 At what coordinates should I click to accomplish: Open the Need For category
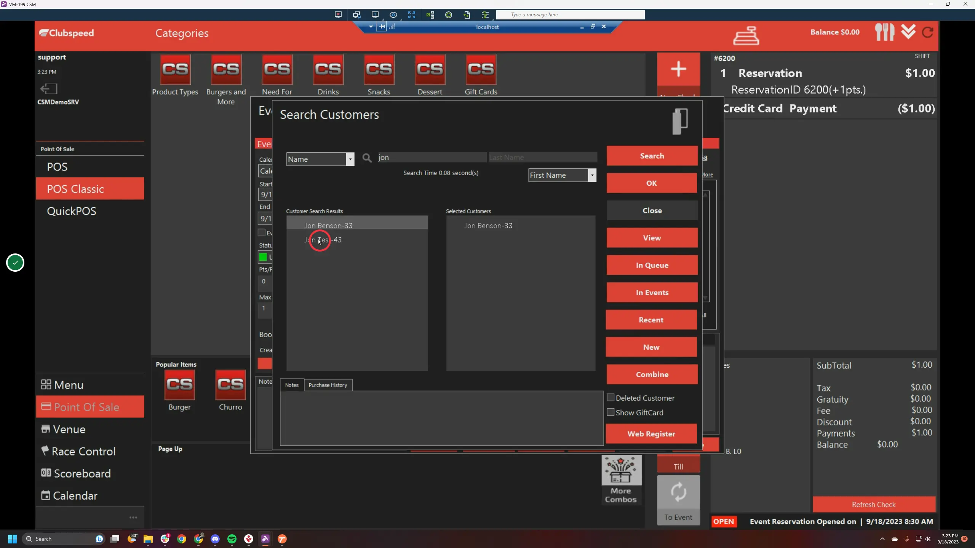click(x=277, y=75)
